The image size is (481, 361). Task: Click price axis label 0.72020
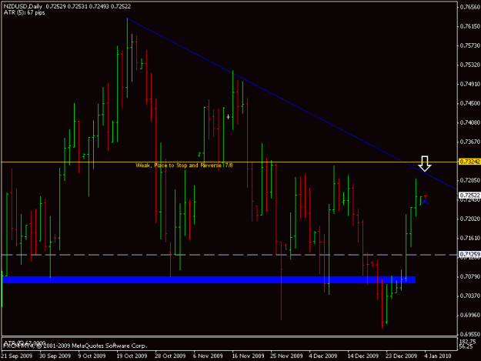point(470,219)
